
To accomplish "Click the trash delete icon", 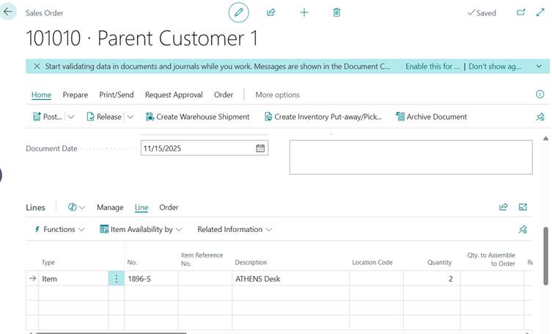I will (336, 12).
